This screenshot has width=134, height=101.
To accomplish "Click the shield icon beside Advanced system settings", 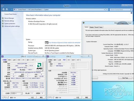I will tap(3, 26).
